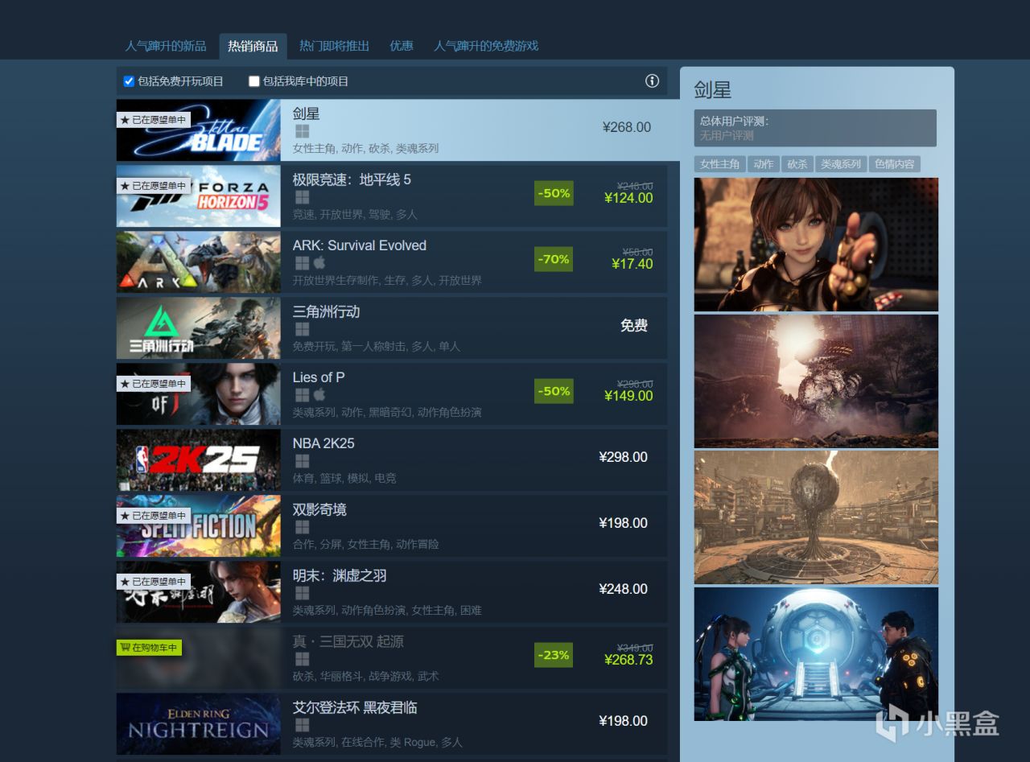Image resolution: width=1030 pixels, height=762 pixels.
Task: Select 类魂系列 tag in preview panel
Action: click(x=840, y=164)
